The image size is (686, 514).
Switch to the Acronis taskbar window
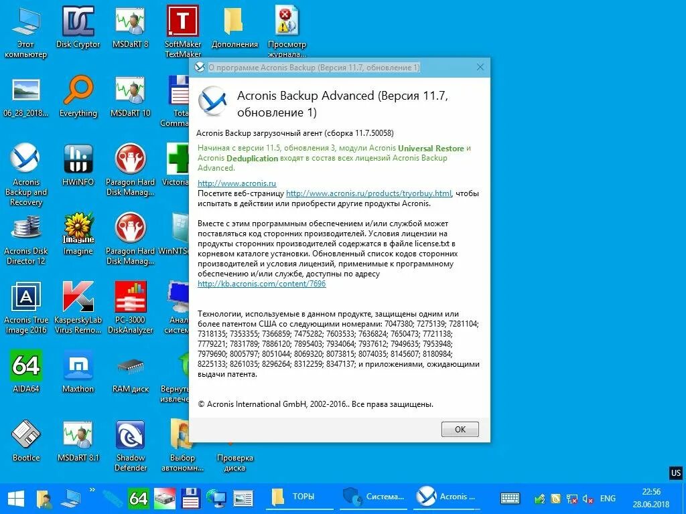(446, 497)
